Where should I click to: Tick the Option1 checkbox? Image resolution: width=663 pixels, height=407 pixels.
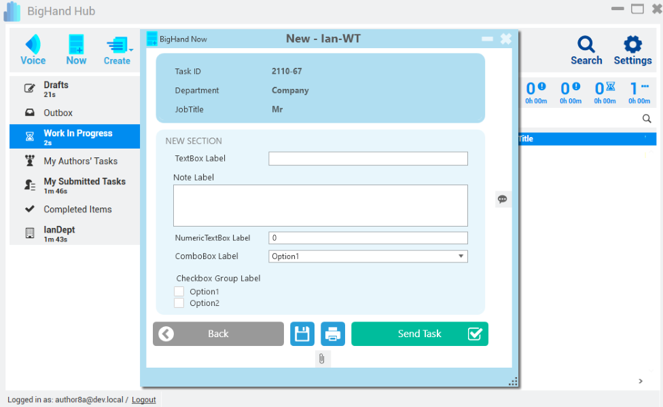point(179,291)
